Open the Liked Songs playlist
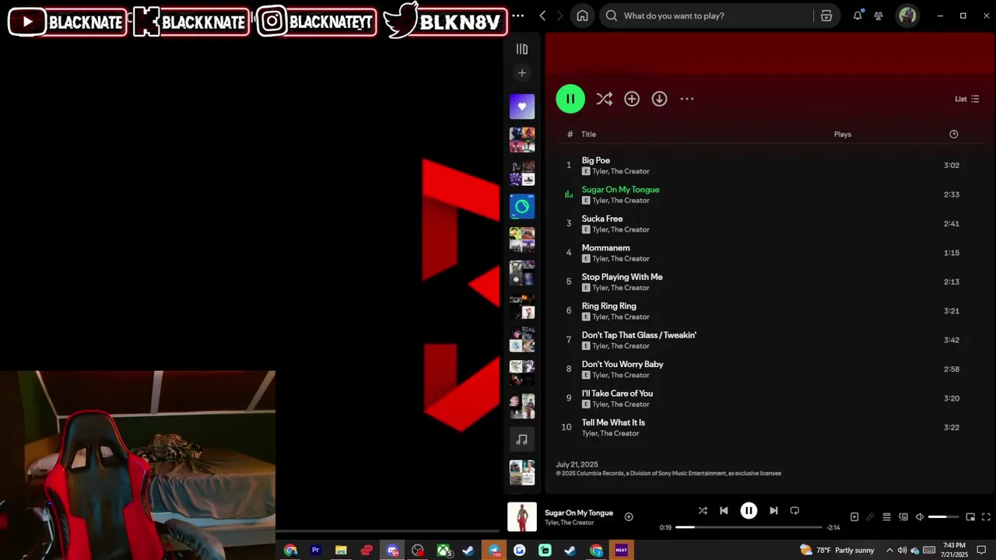Viewport: 996px width, 560px height. (x=522, y=107)
